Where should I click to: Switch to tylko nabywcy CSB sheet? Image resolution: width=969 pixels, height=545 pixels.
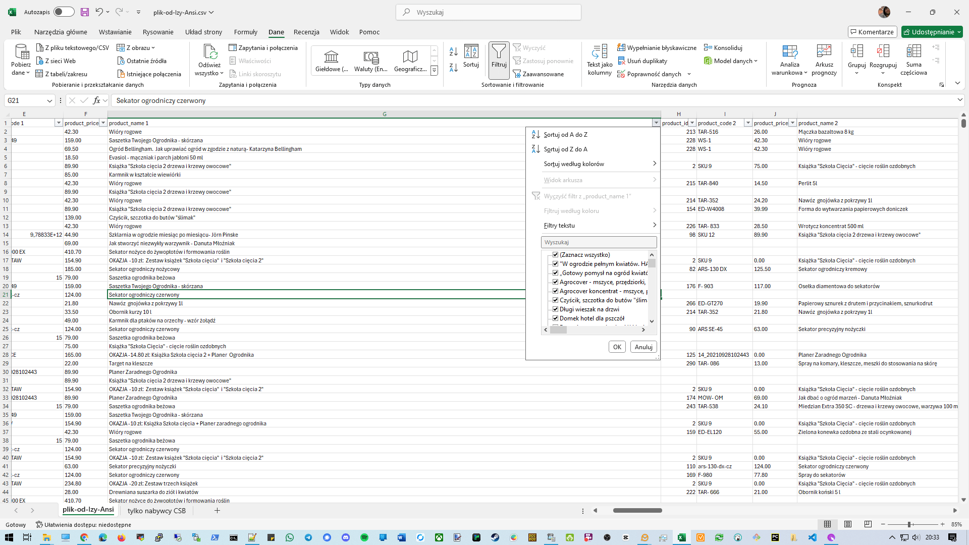tap(156, 511)
